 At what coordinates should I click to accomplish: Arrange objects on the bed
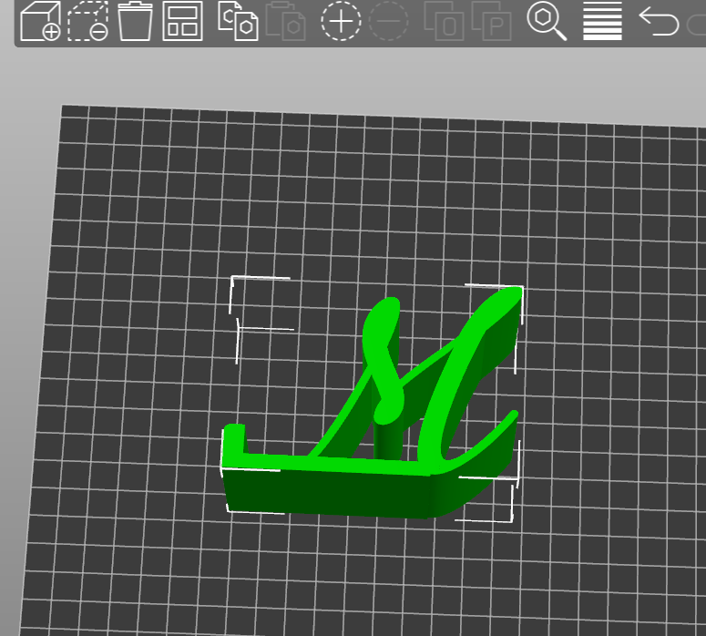182,21
